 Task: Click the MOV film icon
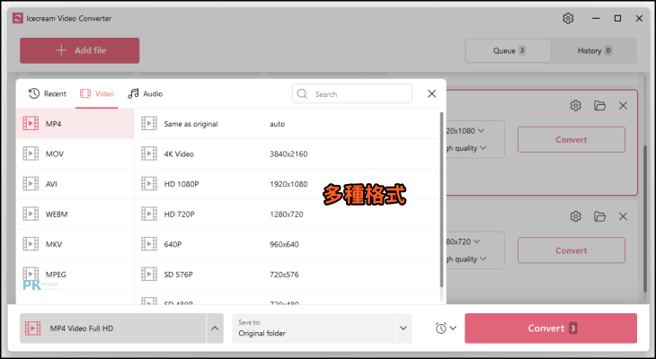point(31,153)
